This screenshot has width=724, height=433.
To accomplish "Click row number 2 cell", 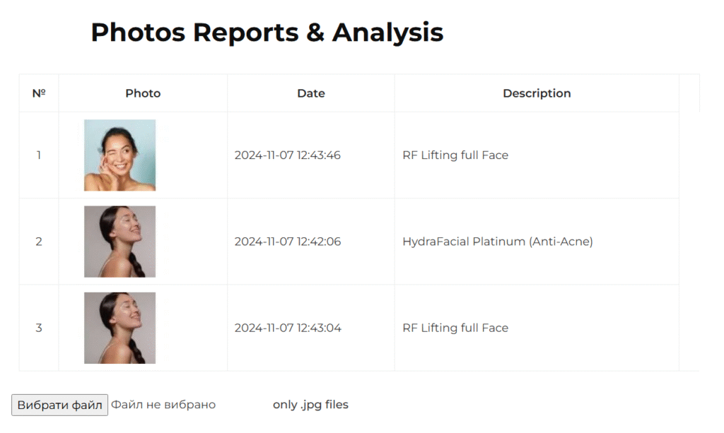I will coord(39,242).
